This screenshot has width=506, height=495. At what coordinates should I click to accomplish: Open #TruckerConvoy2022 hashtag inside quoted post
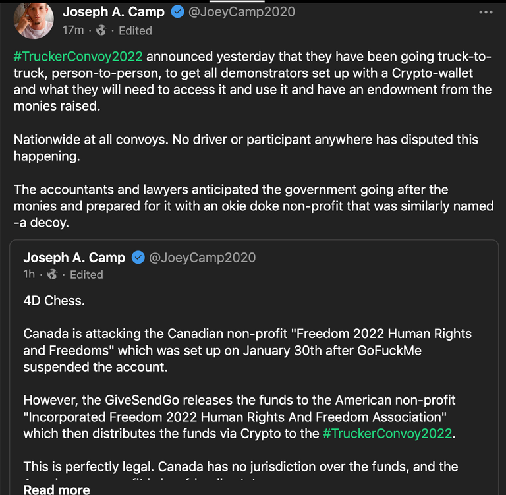387,434
